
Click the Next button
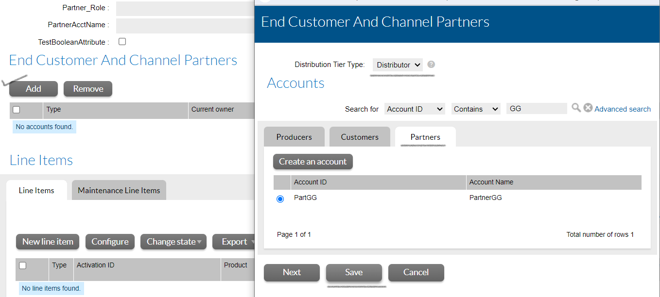(x=292, y=272)
